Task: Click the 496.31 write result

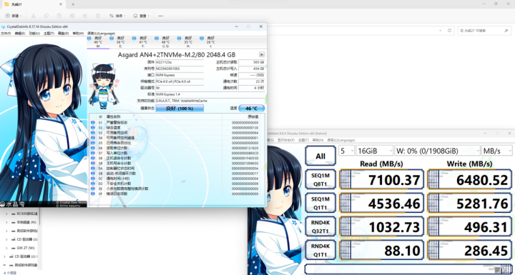Action: pos(470,226)
